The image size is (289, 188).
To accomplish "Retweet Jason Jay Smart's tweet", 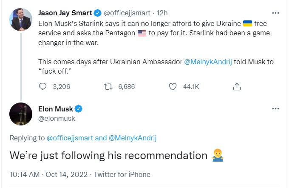I will [108, 86].
